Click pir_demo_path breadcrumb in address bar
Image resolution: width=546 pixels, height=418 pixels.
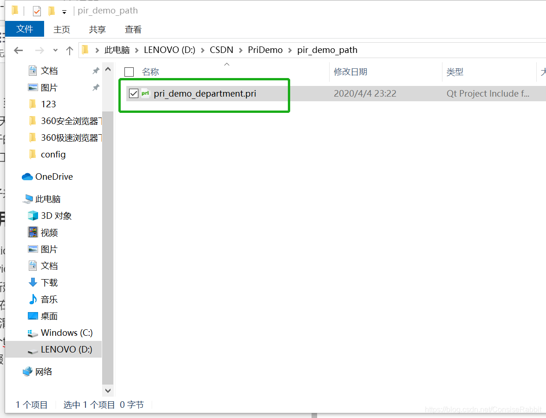pos(327,50)
